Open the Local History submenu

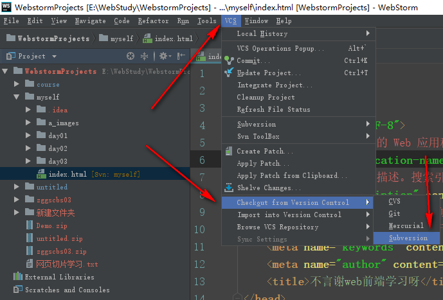298,33
